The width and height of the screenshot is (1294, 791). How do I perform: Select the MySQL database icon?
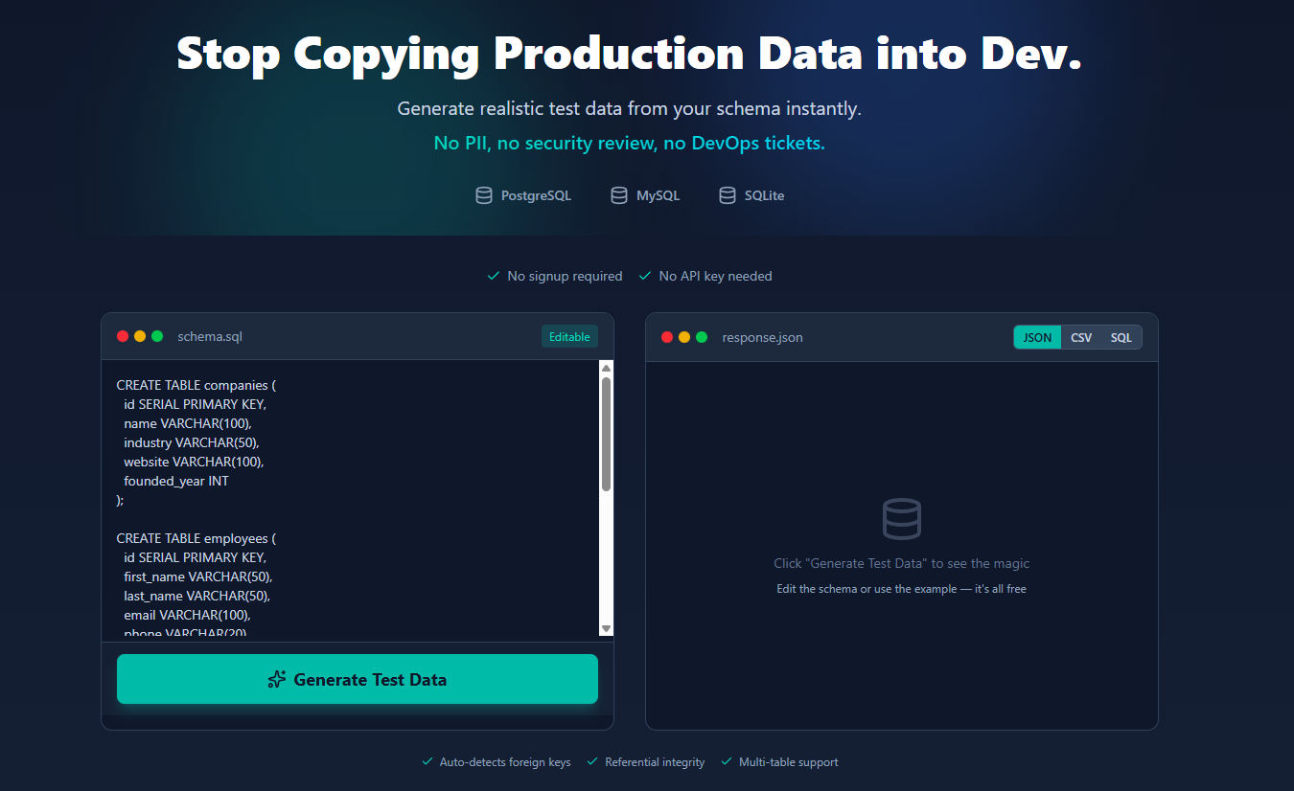coord(618,194)
